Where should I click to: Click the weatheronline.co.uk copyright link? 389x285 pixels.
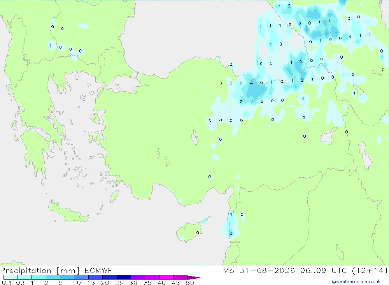[x=356, y=282]
